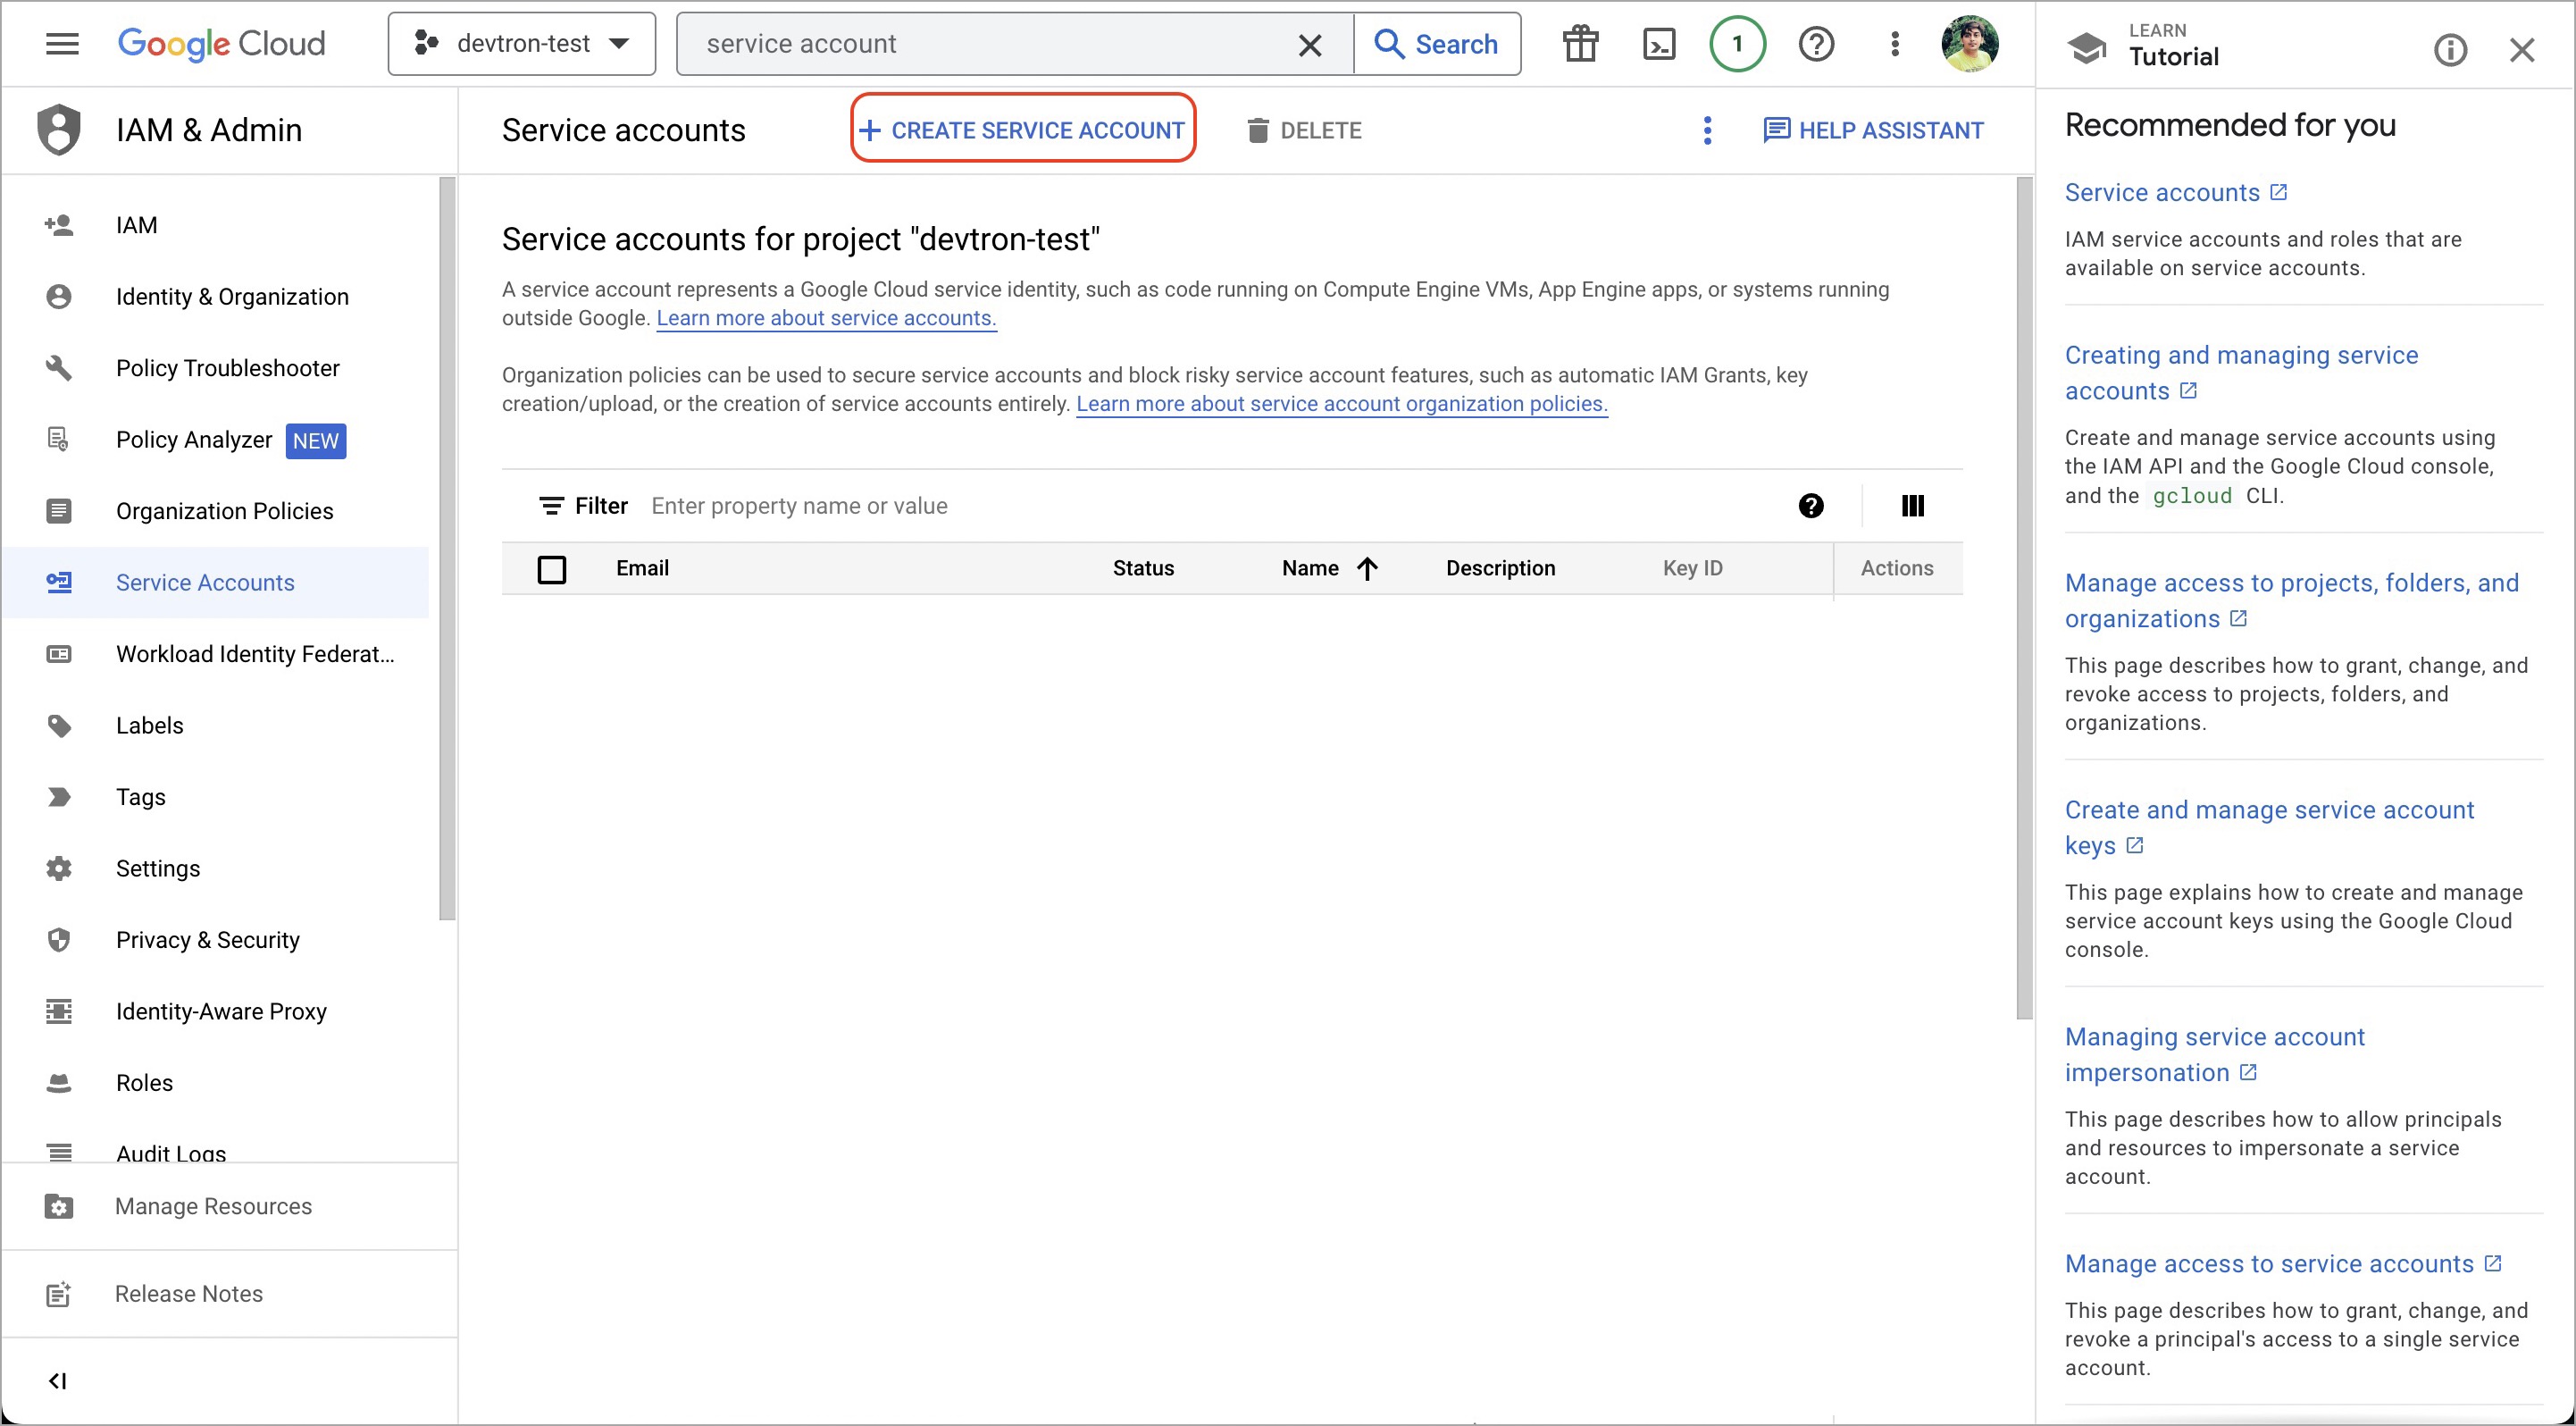Screen dimensions: 2576x1426
Task: Click Create Service Account button
Action: (x=1023, y=131)
